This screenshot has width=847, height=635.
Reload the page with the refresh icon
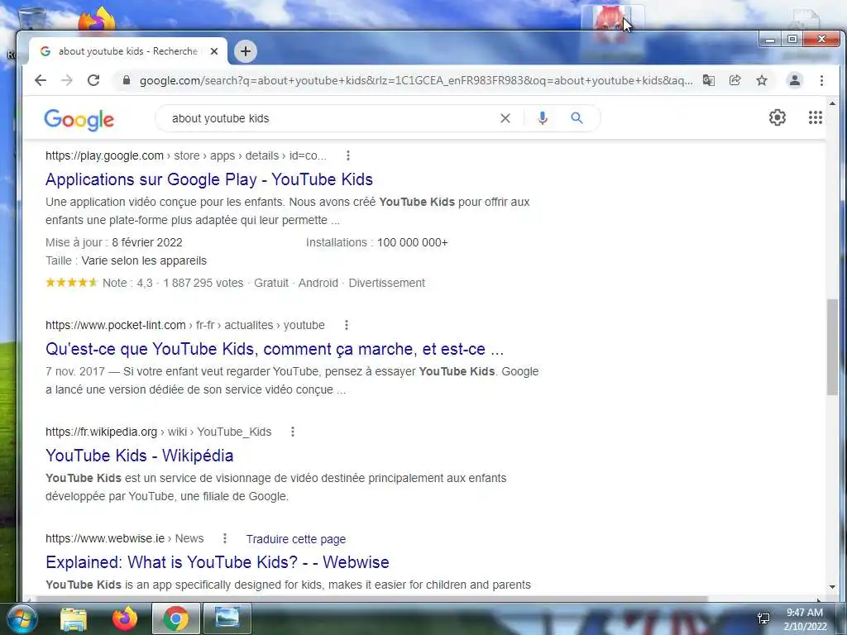[93, 80]
